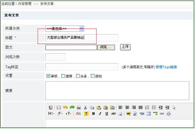The height and width of the screenshot is (129, 195).
Task: Open the font size dropdown
Action: click(x=68, y=114)
